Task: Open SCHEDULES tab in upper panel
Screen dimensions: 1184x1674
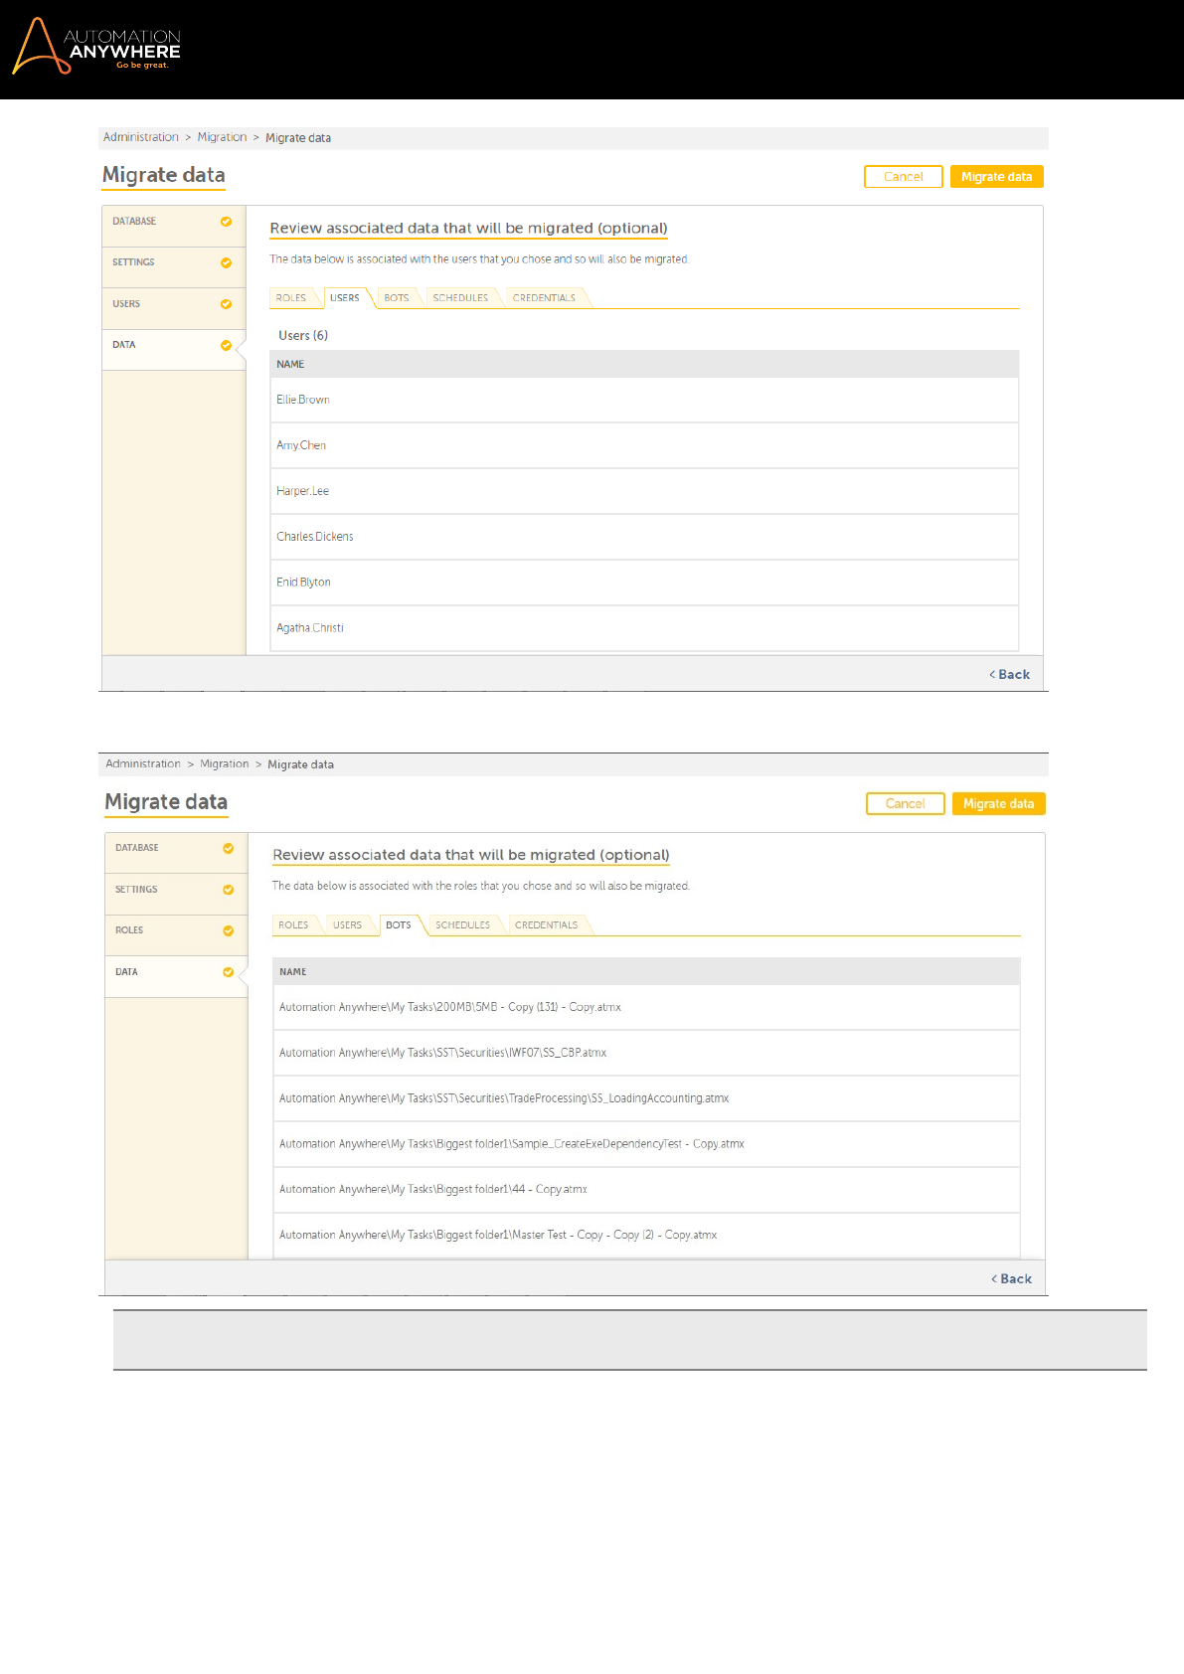Action: (x=460, y=298)
